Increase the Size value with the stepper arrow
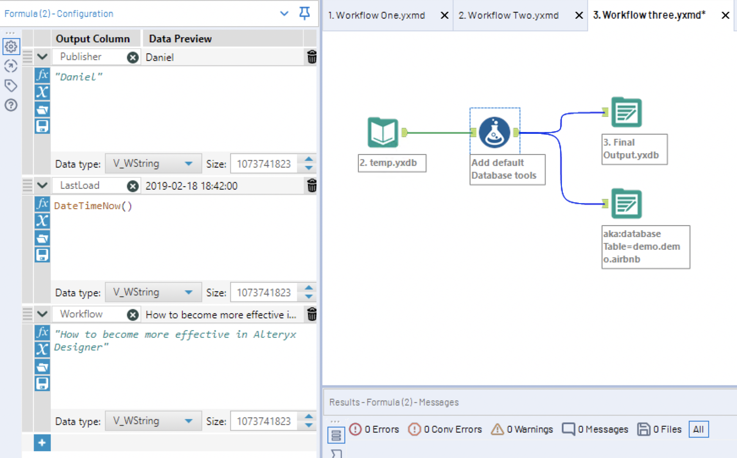 pos(308,160)
